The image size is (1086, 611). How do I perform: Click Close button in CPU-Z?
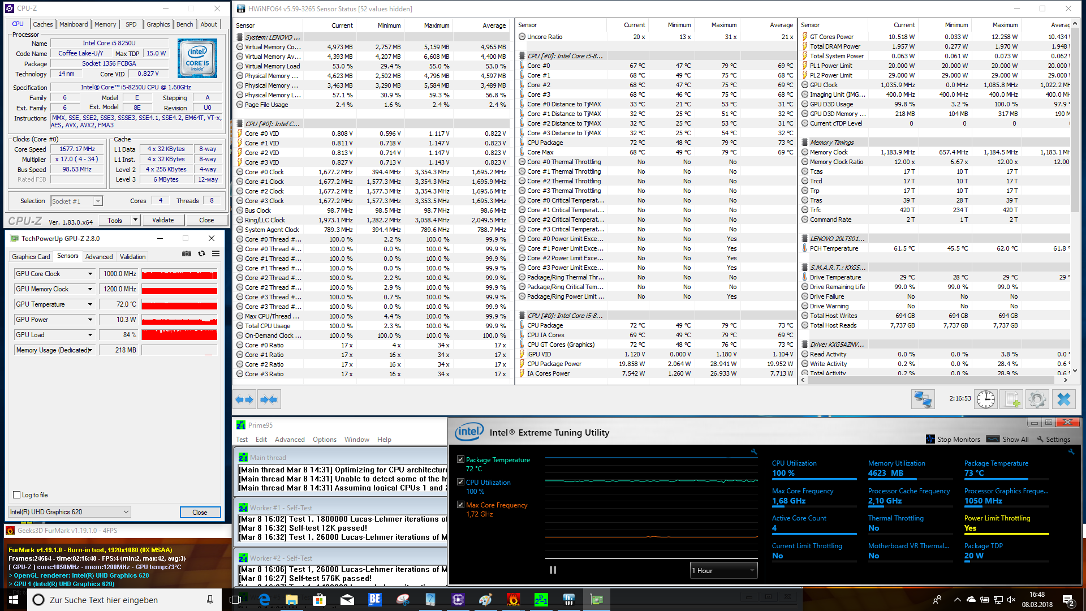tap(206, 220)
